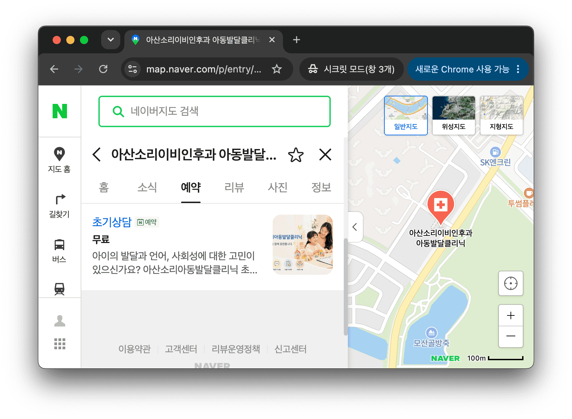
Task: Click the 초기상담 thumbnail image
Action: pos(303,245)
